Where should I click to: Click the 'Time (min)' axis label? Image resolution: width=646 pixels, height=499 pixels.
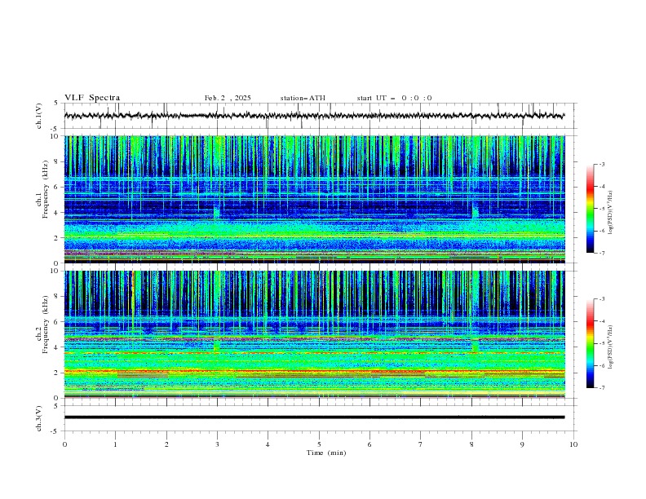point(326,453)
